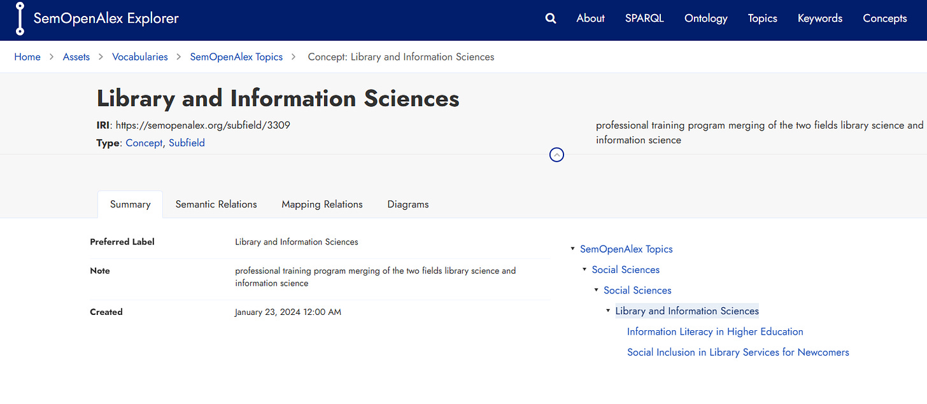Click the Created field label
This screenshot has height=404, width=927.
coord(106,312)
